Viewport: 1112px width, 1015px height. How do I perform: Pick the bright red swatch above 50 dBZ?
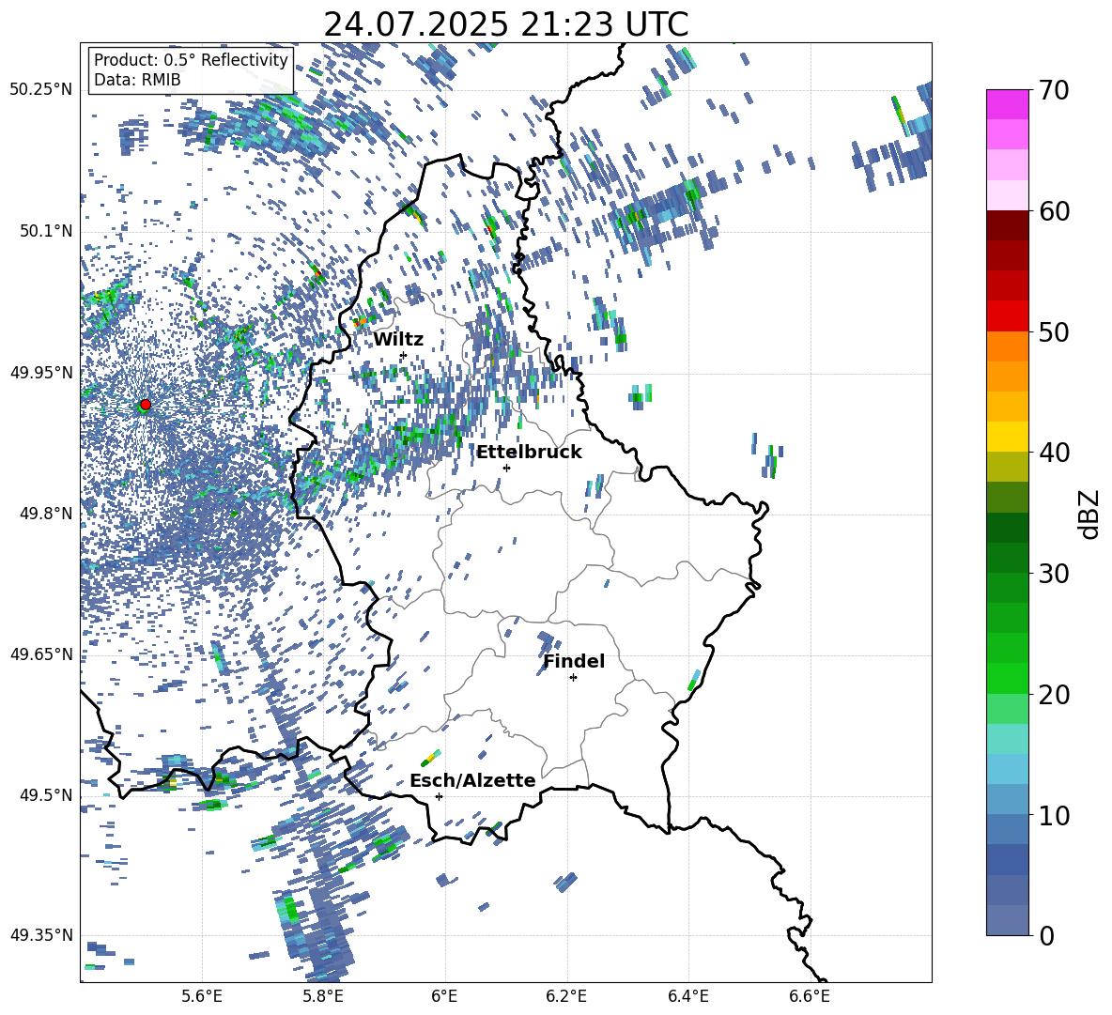coord(1007,316)
